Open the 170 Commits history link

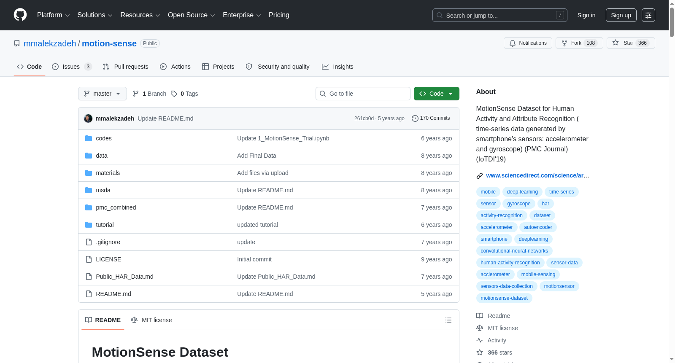(431, 118)
